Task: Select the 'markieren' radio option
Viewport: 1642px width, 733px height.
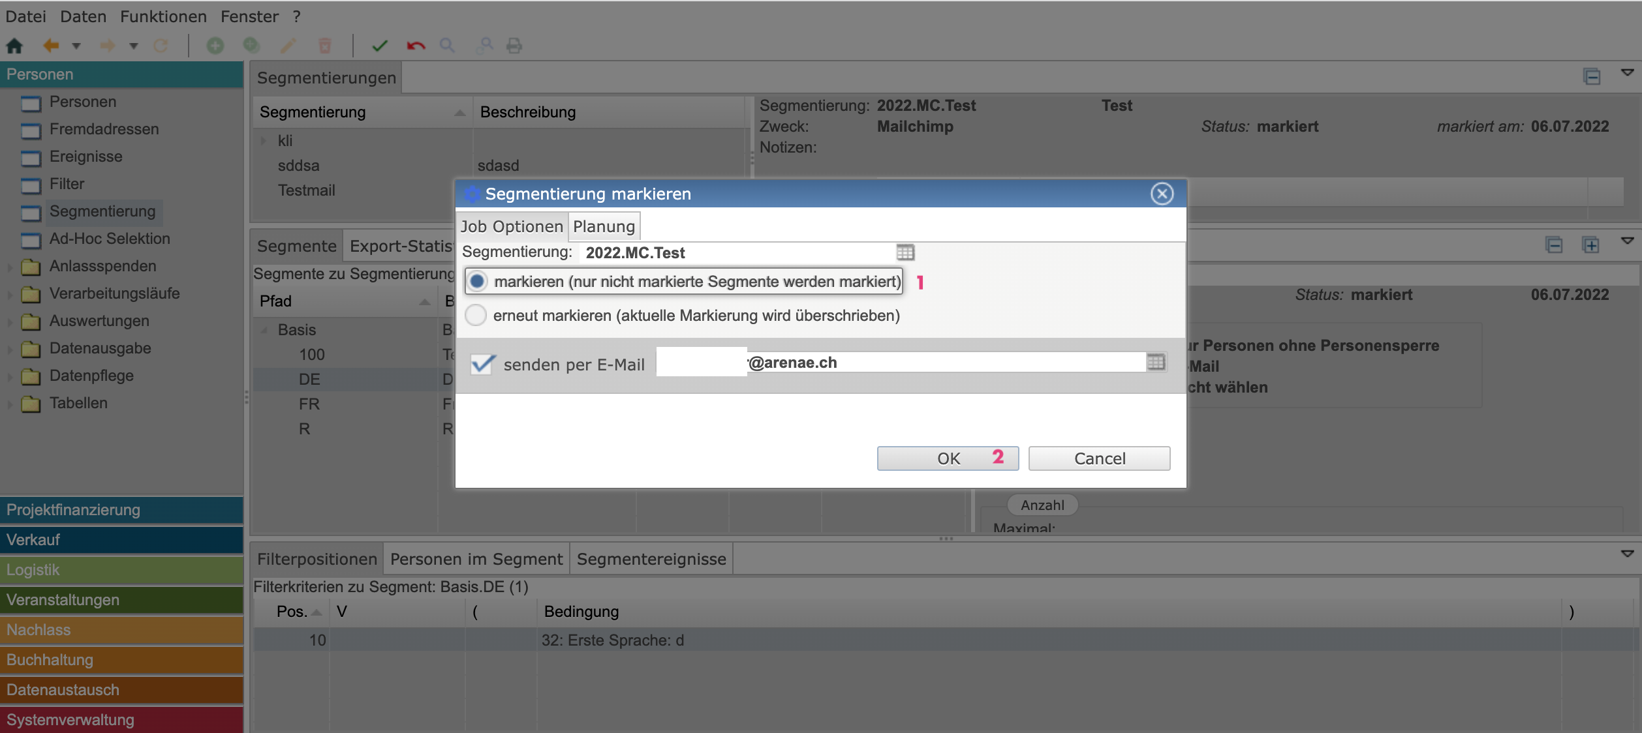Action: (477, 281)
